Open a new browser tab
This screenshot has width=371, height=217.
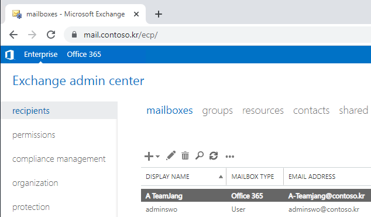[x=159, y=14]
